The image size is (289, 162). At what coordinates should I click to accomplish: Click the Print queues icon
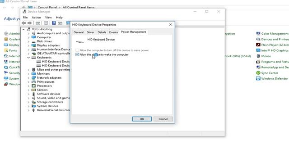(33, 82)
